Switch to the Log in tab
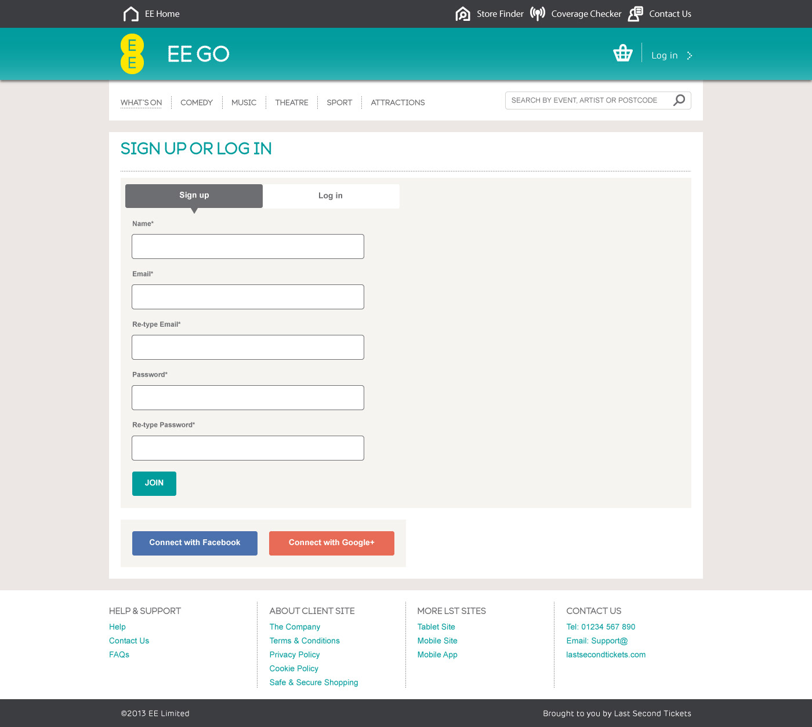 (x=331, y=196)
